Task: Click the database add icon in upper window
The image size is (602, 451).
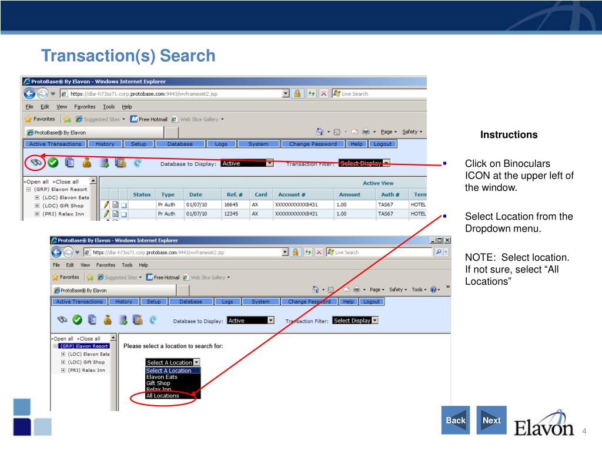Action: (104, 163)
